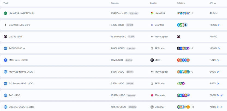
Task: Click the 5.82M USDC deposit value
Action: click(x=117, y=84)
